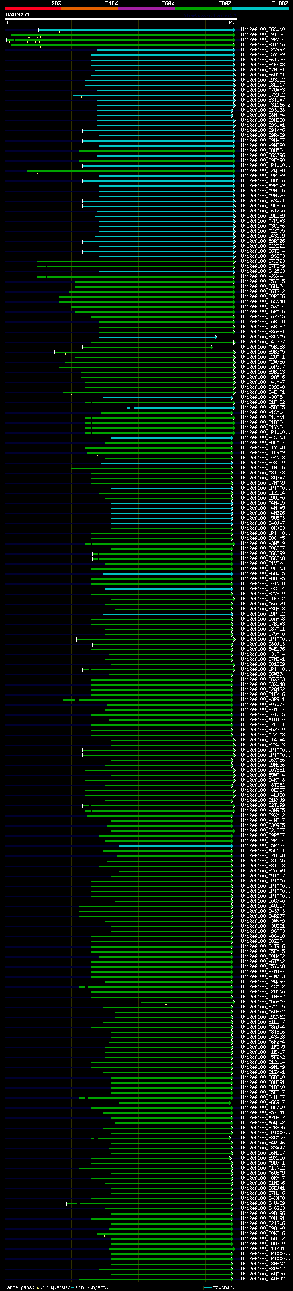Select label UniRef100_C4UA89

click(262, 1204)
